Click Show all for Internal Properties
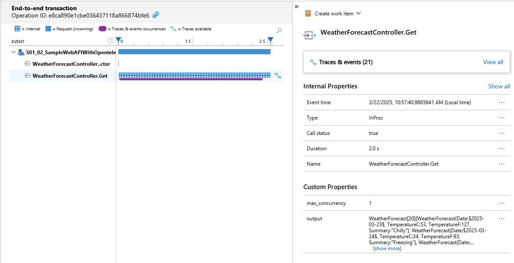Screen dimensions: 514x263 (x=499, y=86)
